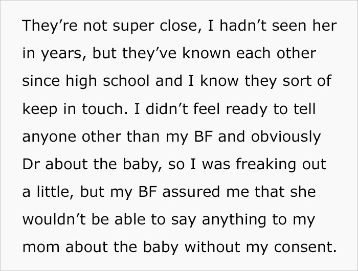Click the word "little" in the seventh line
Image resolution: width=358 pixels, height=271 pixels.
coord(53,192)
